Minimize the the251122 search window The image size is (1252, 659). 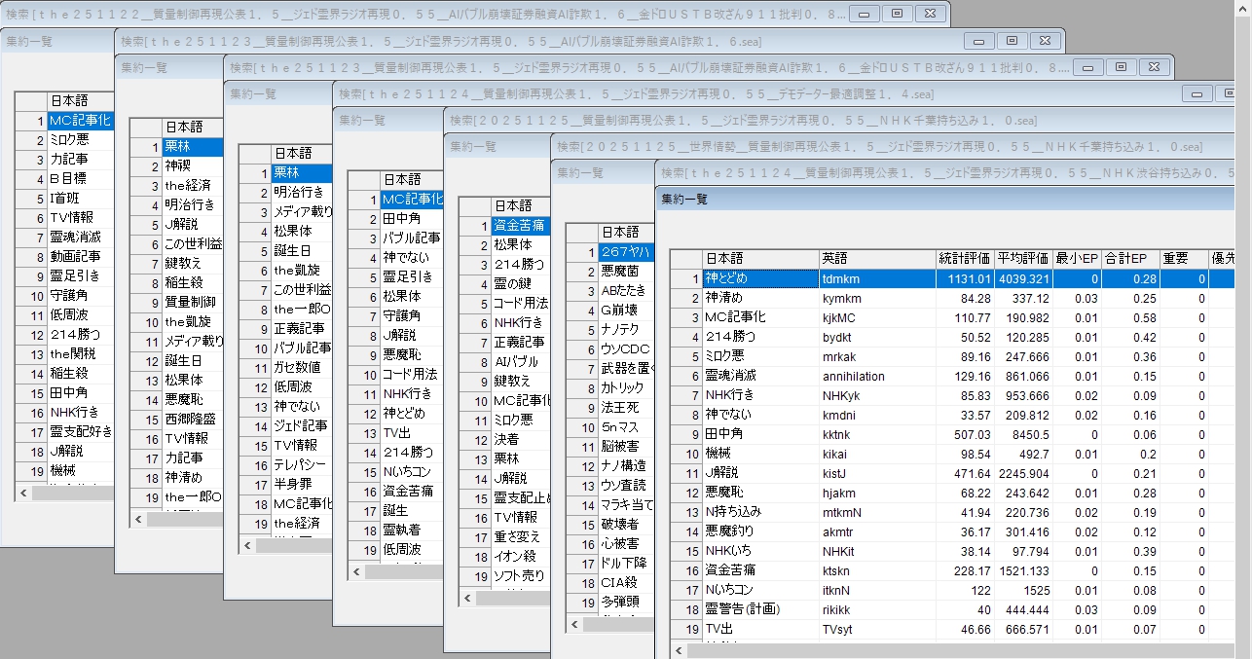coord(864,14)
